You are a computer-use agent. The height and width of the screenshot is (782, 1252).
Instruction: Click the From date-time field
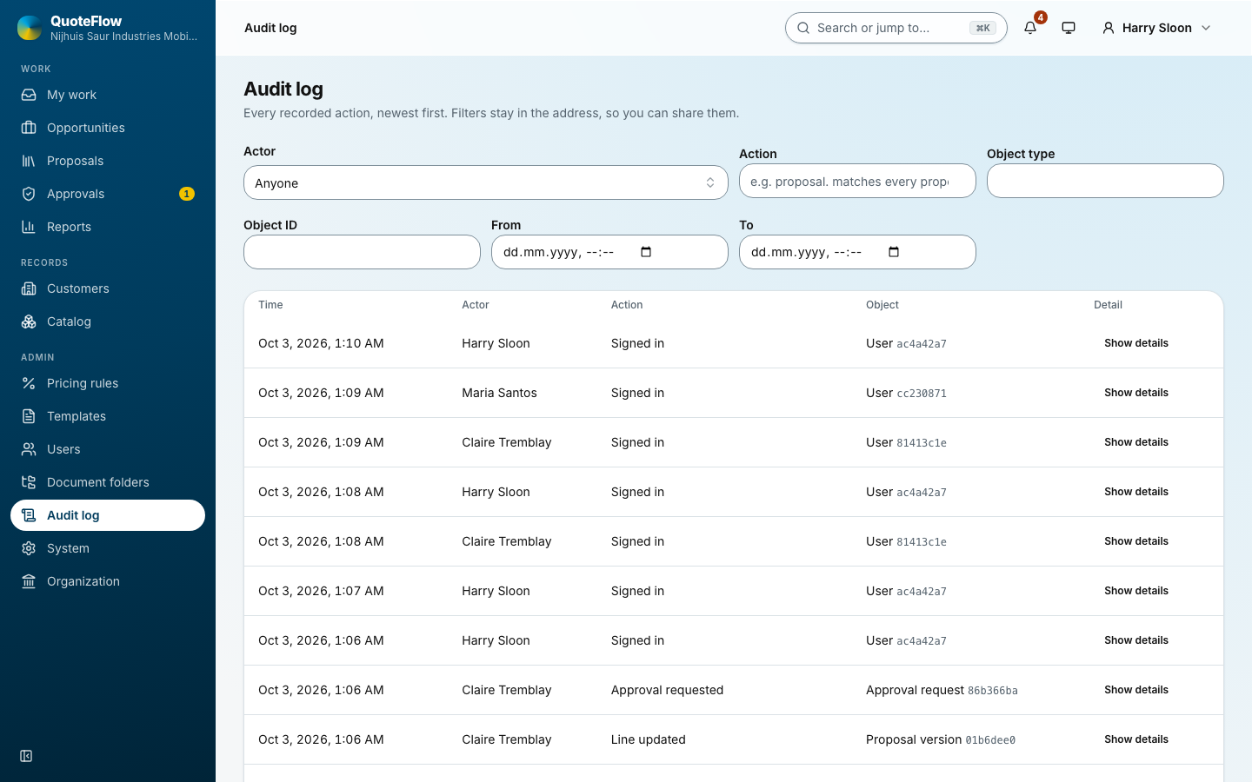click(609, 252)
